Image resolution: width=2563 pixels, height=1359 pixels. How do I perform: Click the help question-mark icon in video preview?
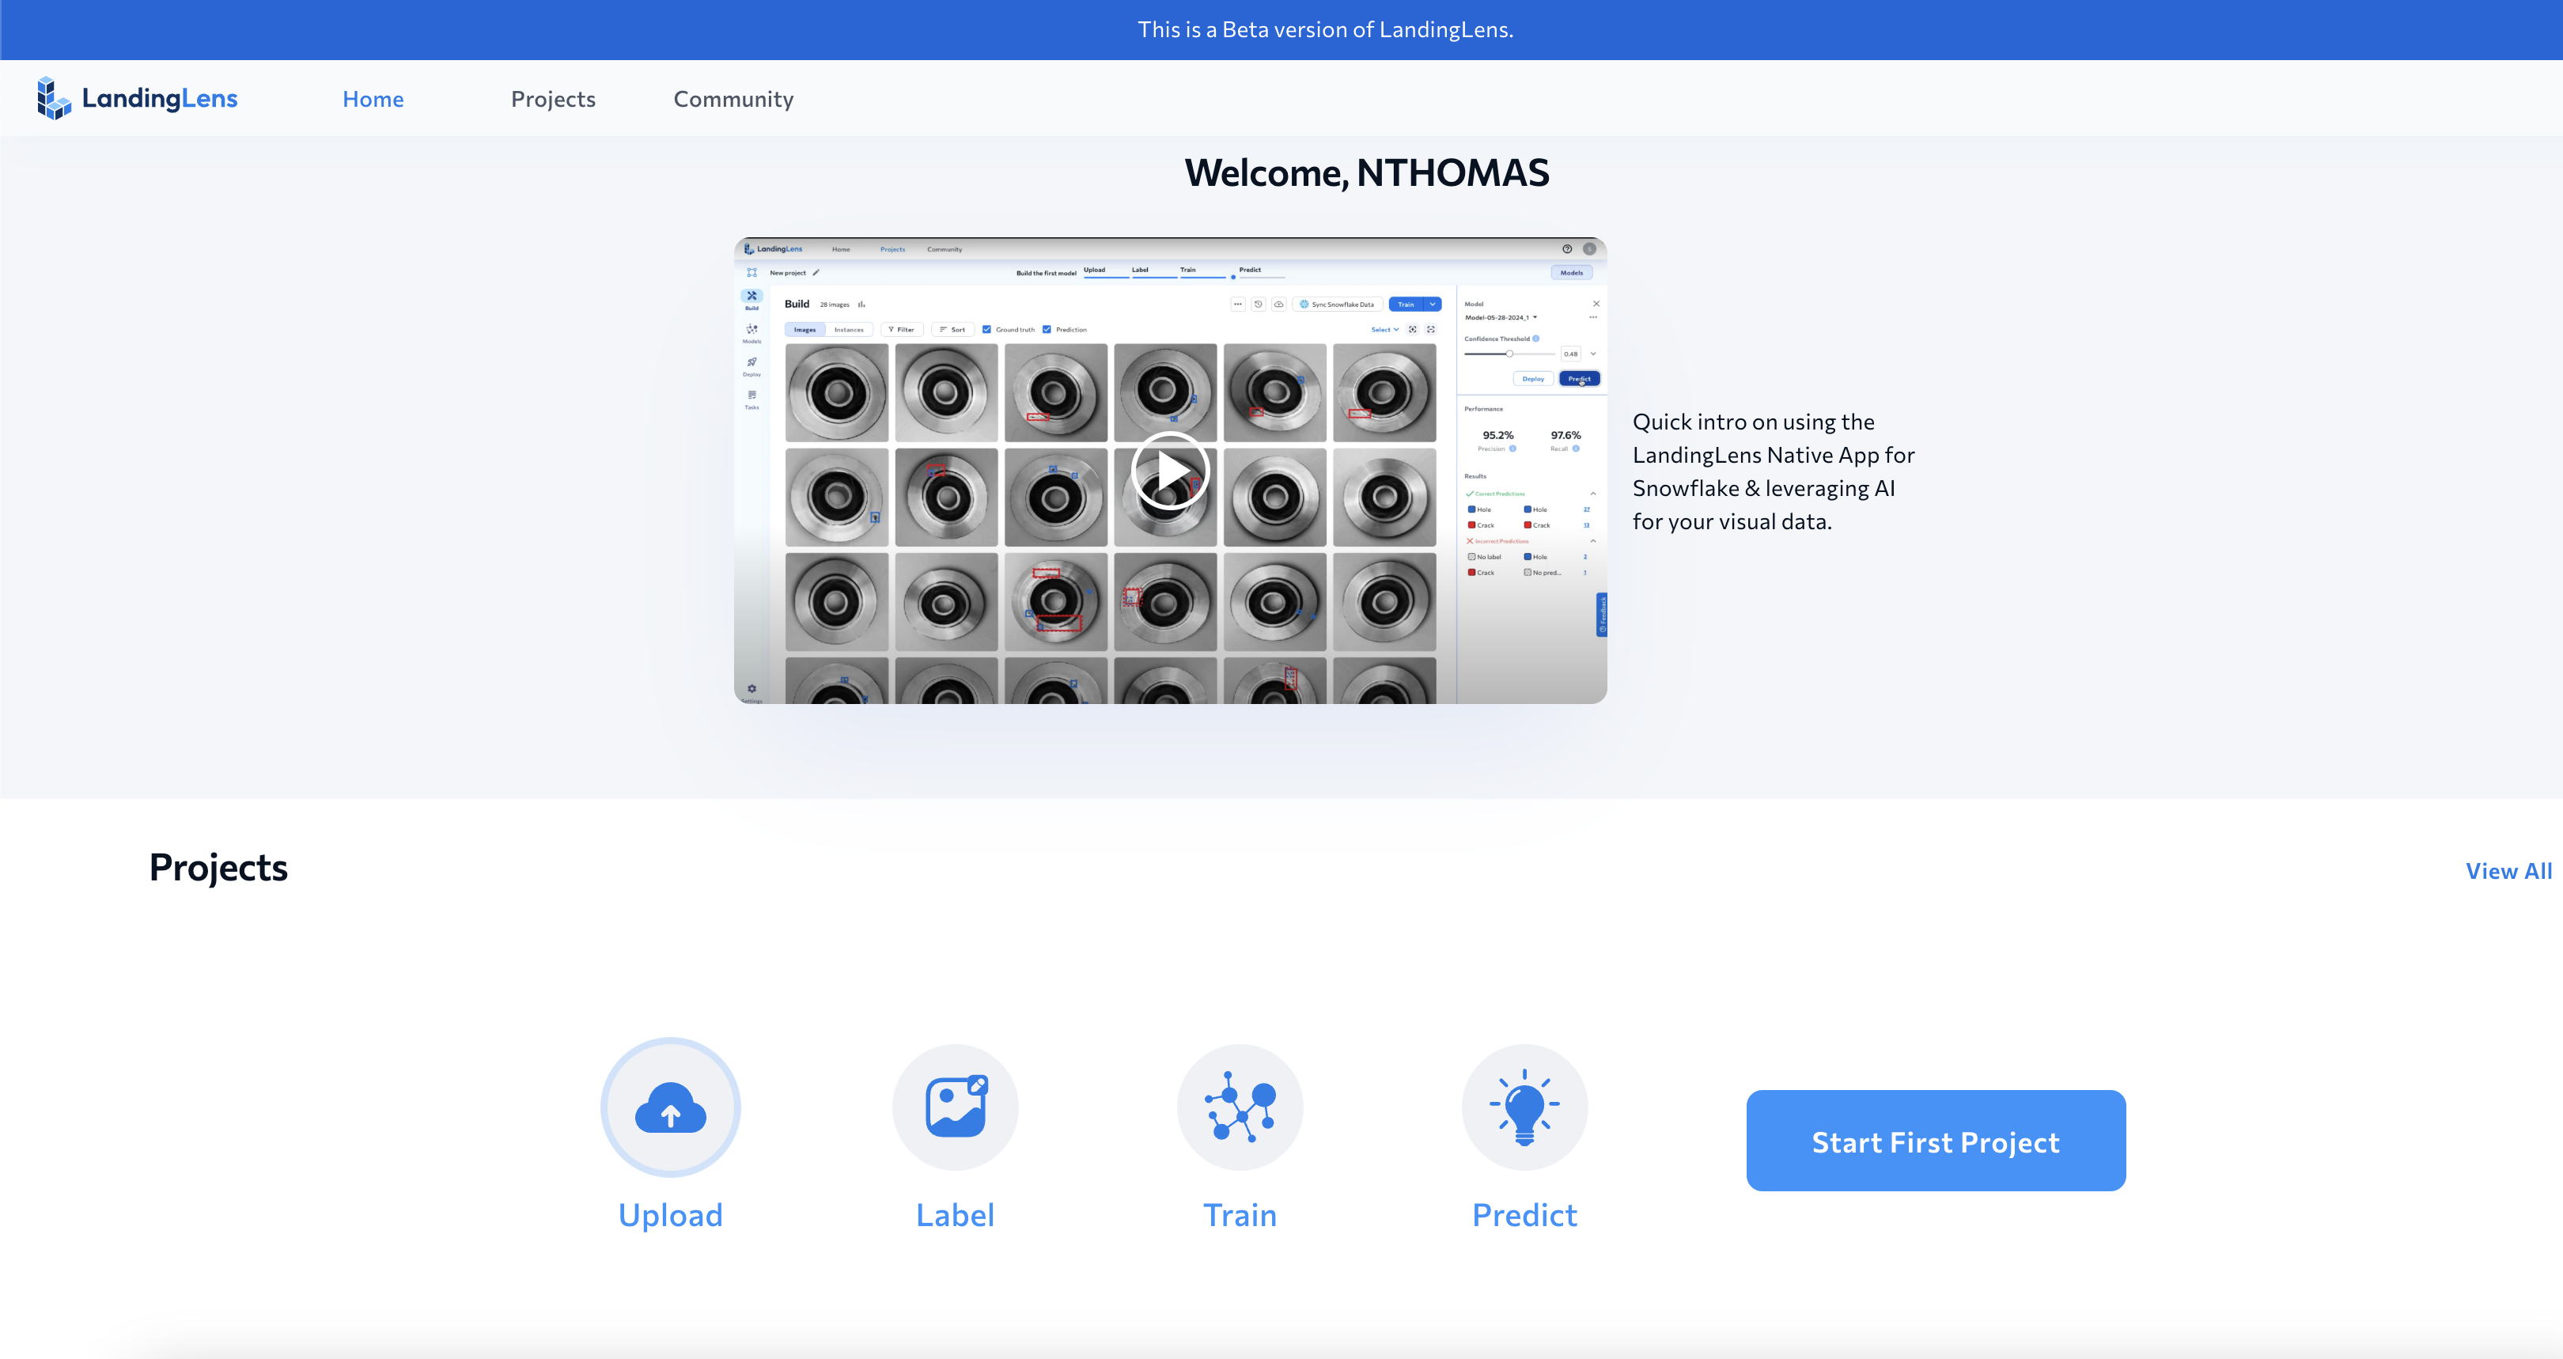[x=1567, y=248]
